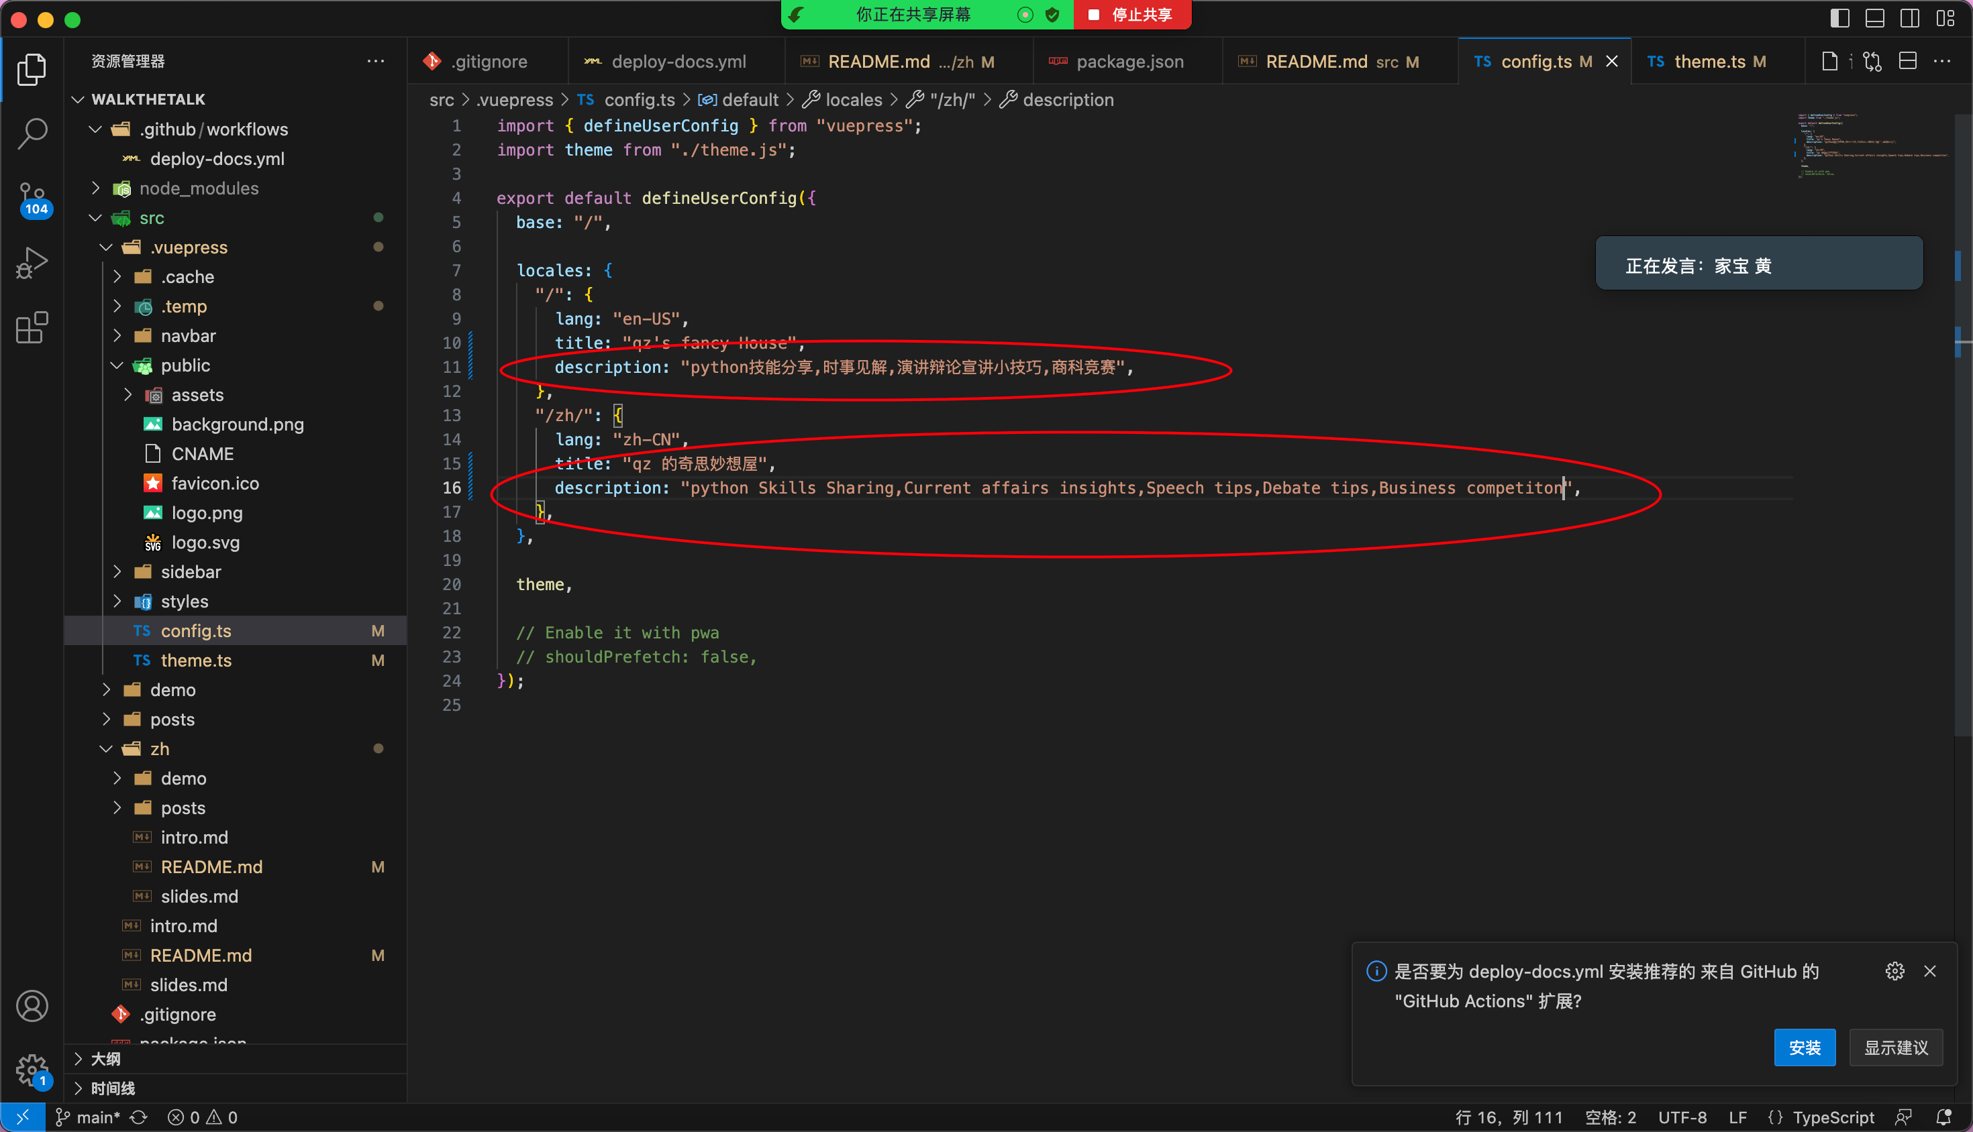Open the Accounts menu icon

coord(32,1006)
